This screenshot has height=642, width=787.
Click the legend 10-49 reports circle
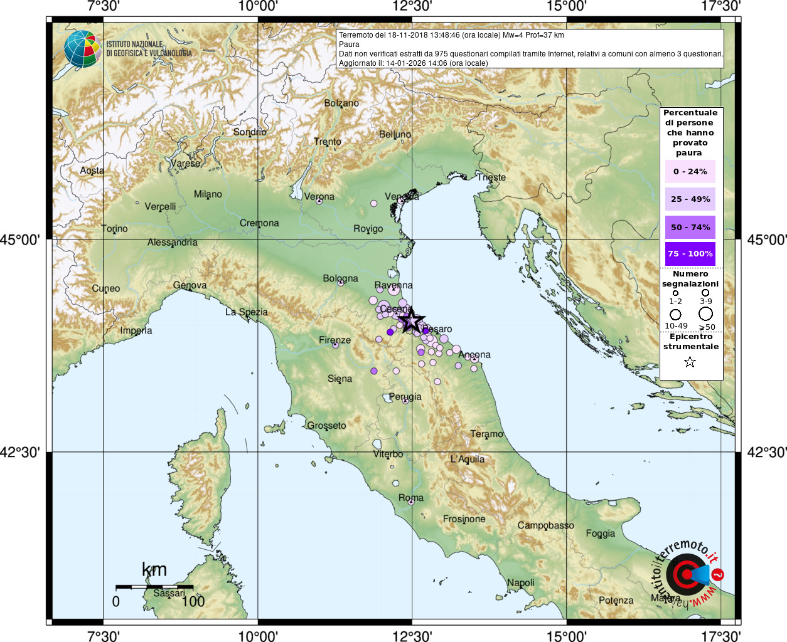point(675,314)
